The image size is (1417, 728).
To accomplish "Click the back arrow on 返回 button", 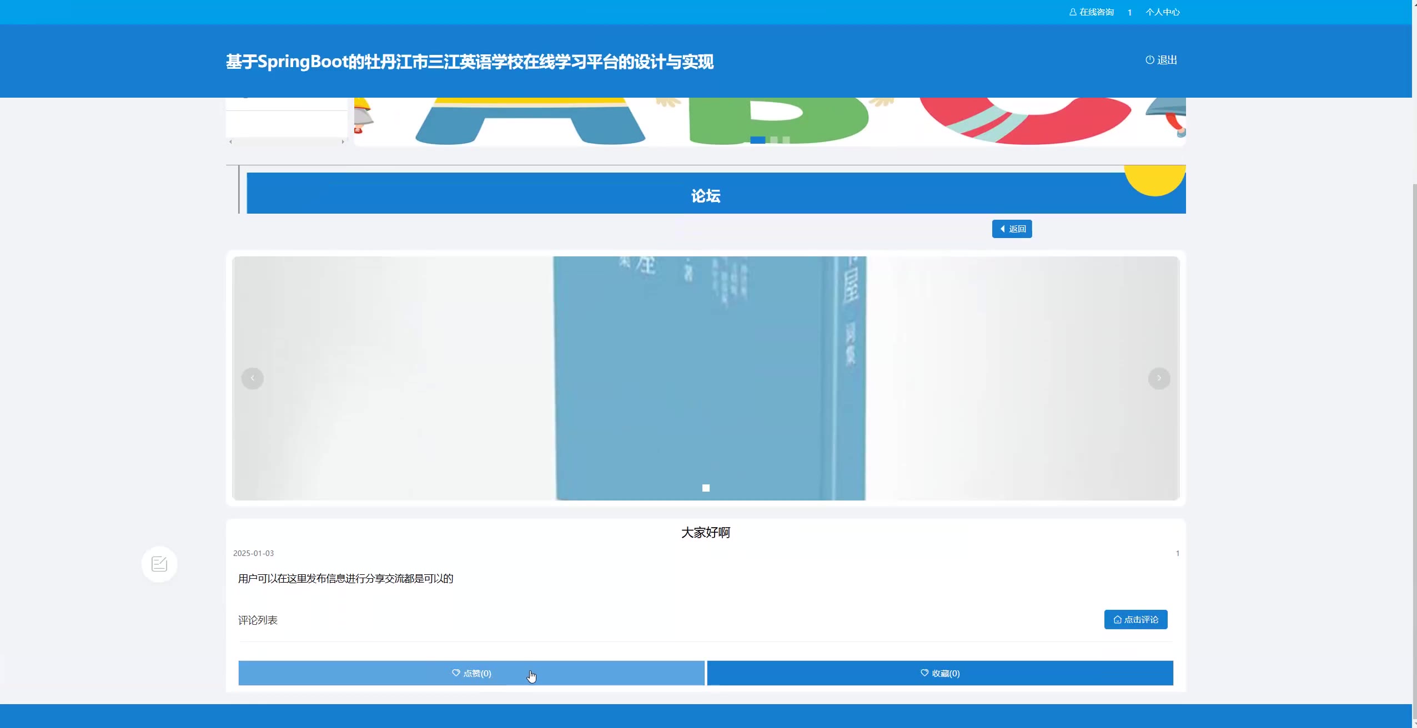I will pyautogui.click(x=1003, y=229).
